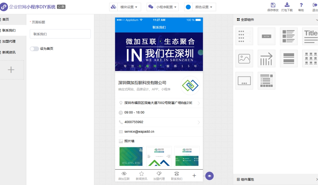Screen dimensions: 318x185
Task: Open the 模块设置 dropdown
Action: point(125,7)
